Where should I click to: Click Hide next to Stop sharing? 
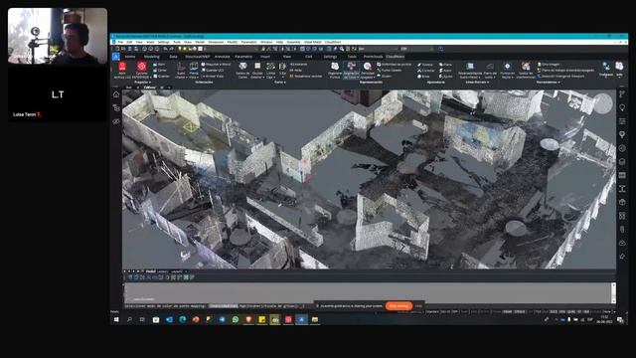click(418, 306)
